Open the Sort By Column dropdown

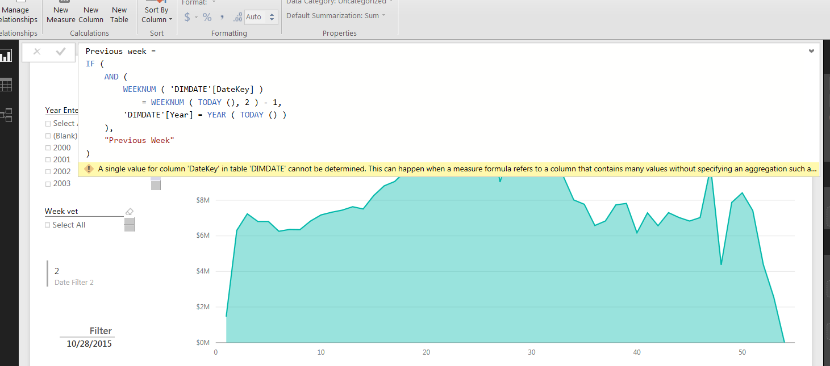coord(158,15)
